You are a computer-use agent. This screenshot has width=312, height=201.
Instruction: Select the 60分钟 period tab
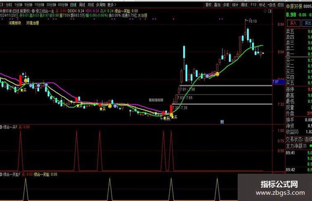click(63, 4)
